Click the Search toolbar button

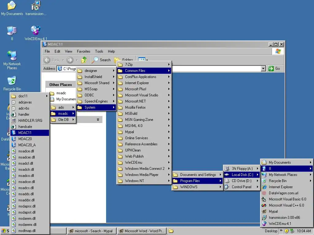101,60
